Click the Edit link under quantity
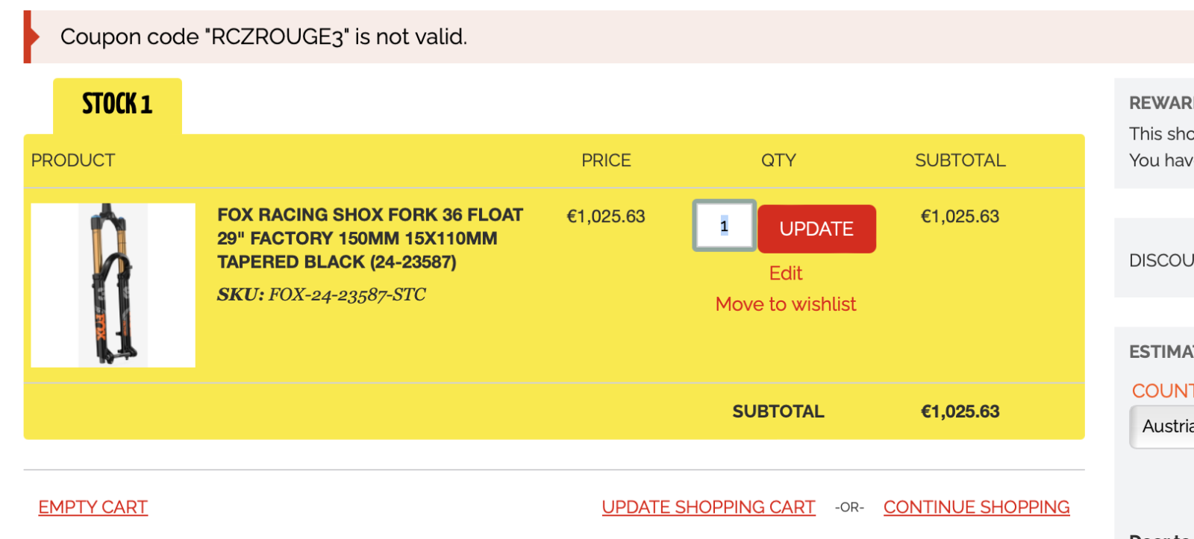The width and height of the screenshot is (1194, 539). (786, 274)
